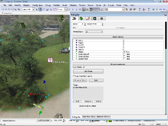Image resolution: width=168 pixels, height=126 pixels.
Task: Select ParticleEffect entry in Target list
Action: tap(80, 88)
